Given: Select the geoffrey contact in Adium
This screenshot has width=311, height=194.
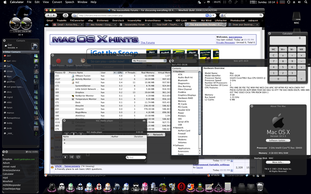Looking at the screenshot, I should pyautogui.click(x=21, y=82).
